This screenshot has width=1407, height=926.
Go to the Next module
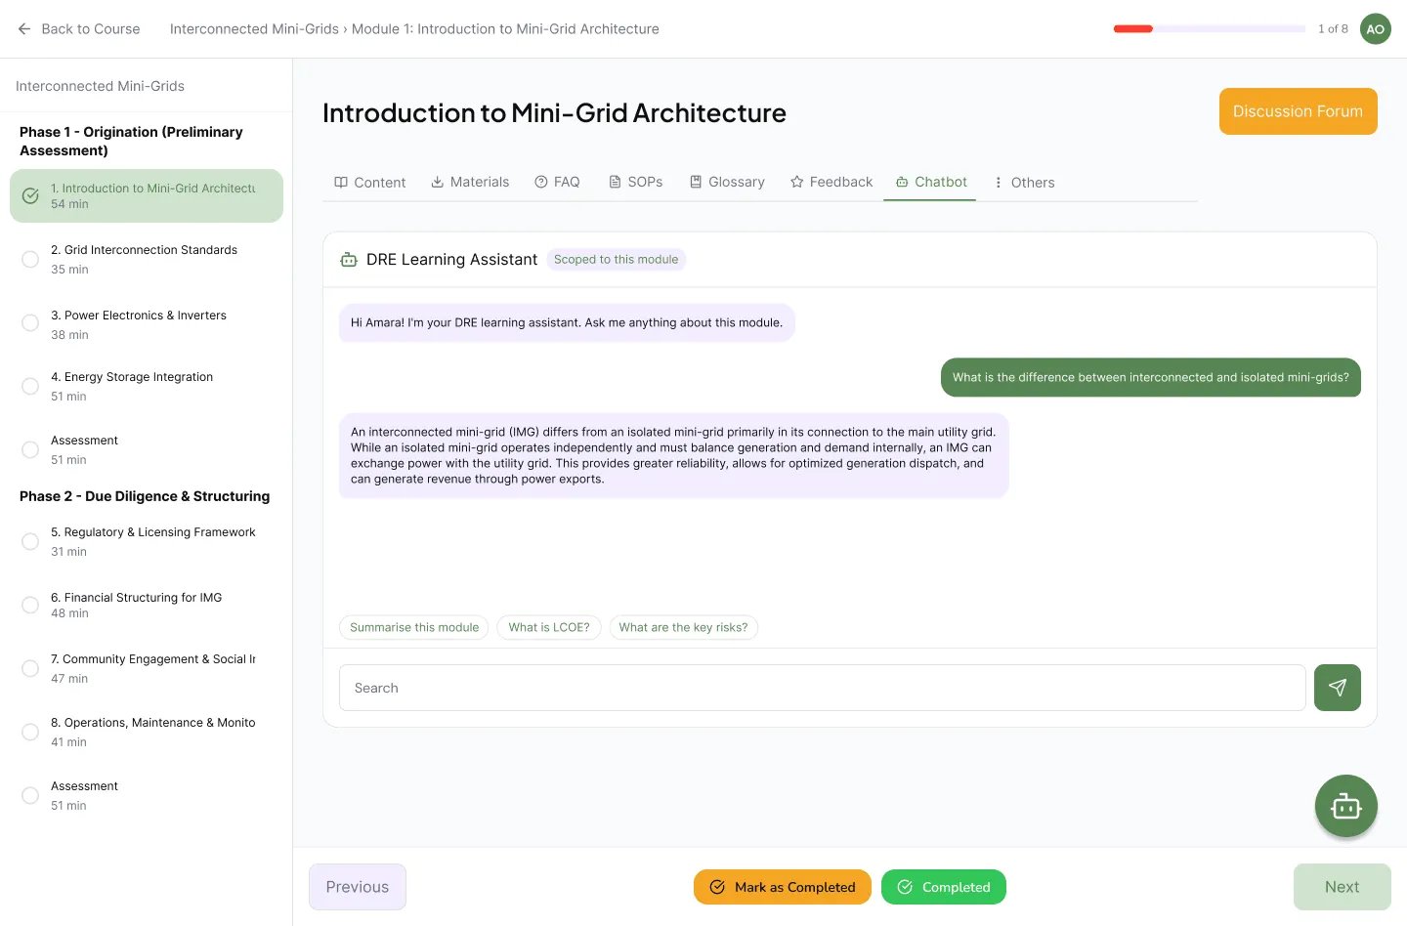click(x=1343, y=887)
